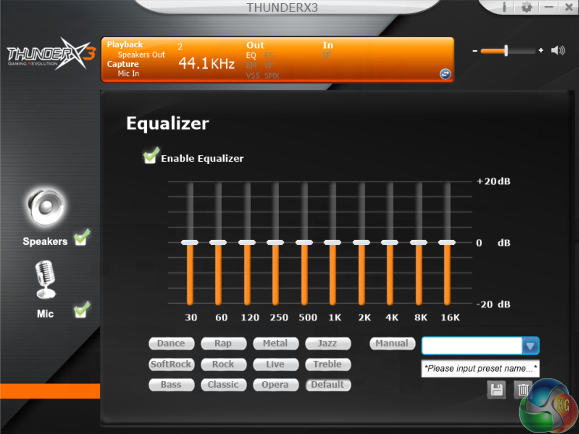Minimize the THUNDERX3 window
The width and height of the screenshot is (579, 434).
click(549, 7)
